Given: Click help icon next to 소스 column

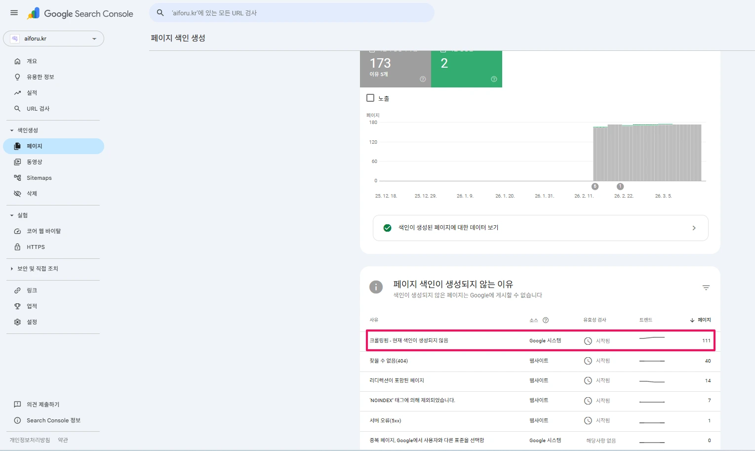Looking at the screenshot, I should [x=546, y=320].
